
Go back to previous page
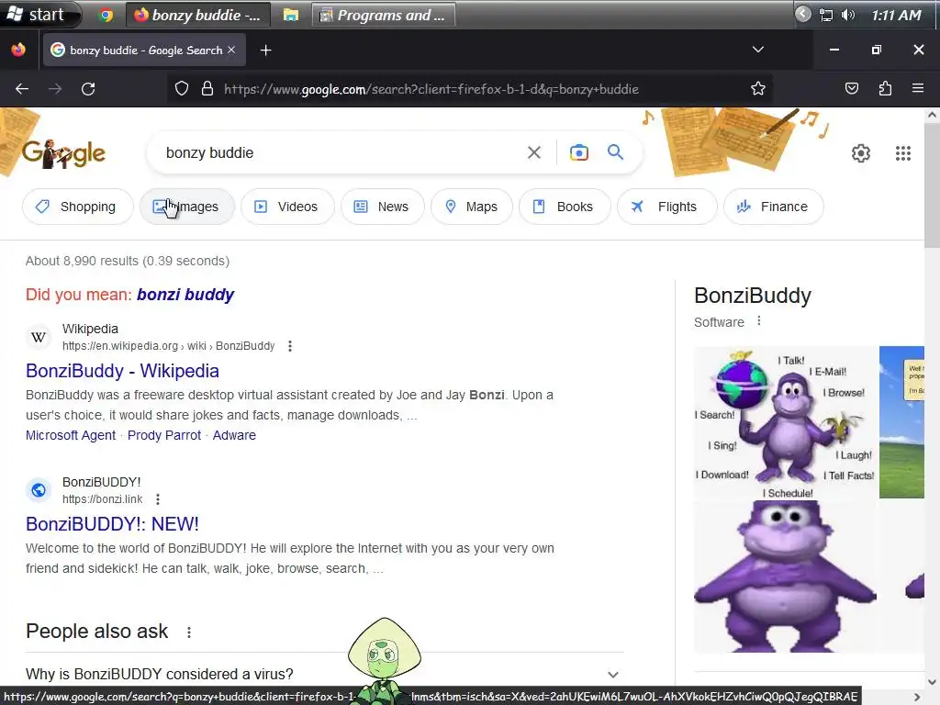(x=22, y=89)
